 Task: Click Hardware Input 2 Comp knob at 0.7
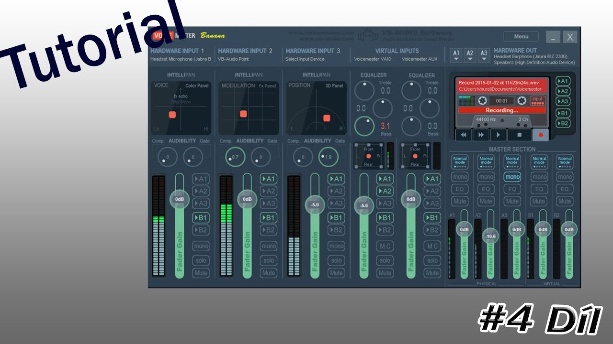pos(235,157)
